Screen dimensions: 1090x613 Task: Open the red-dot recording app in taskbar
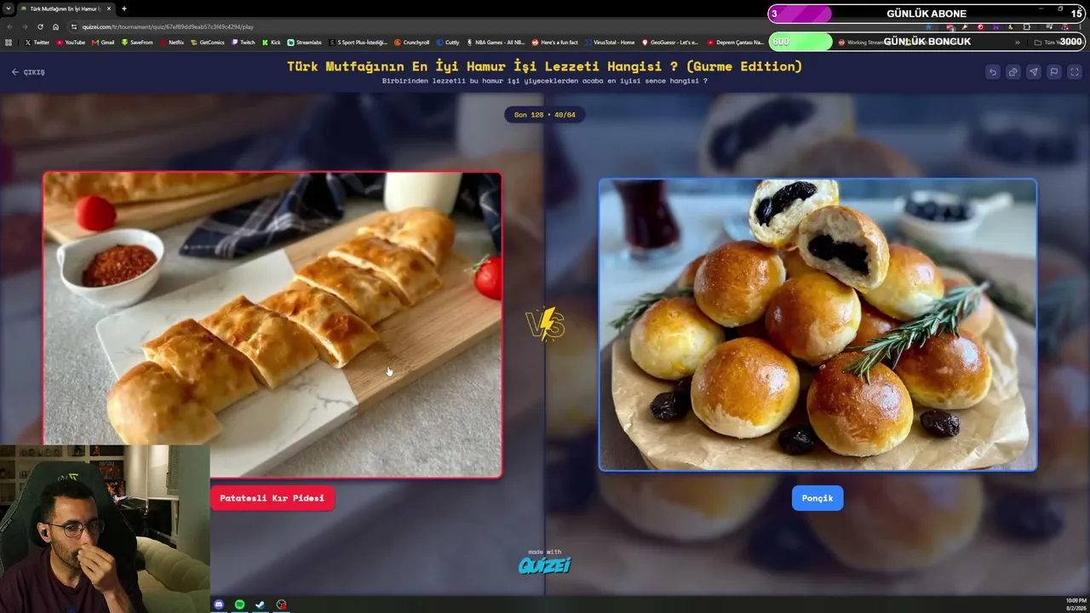(281, 604)
